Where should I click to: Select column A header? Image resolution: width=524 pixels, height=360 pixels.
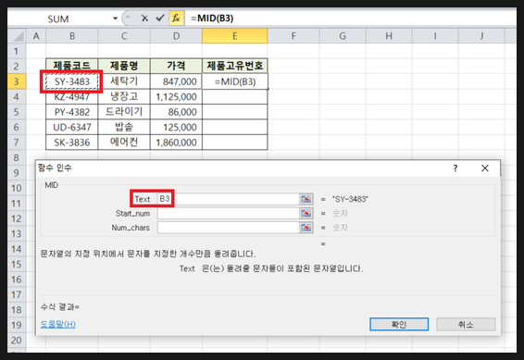point(36,36)
